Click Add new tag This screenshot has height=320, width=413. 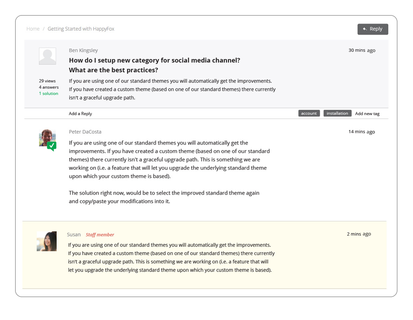367,114
